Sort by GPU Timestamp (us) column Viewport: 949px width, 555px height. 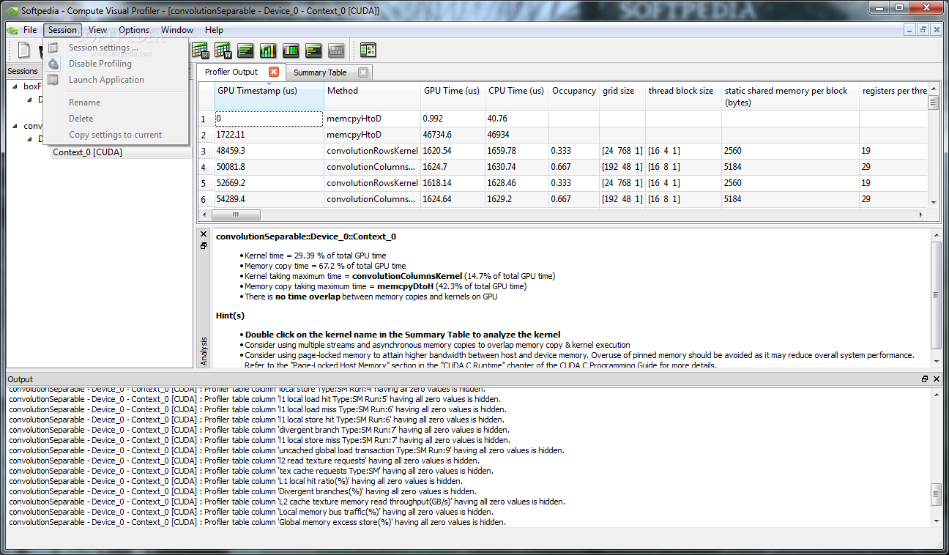[269, 96]
